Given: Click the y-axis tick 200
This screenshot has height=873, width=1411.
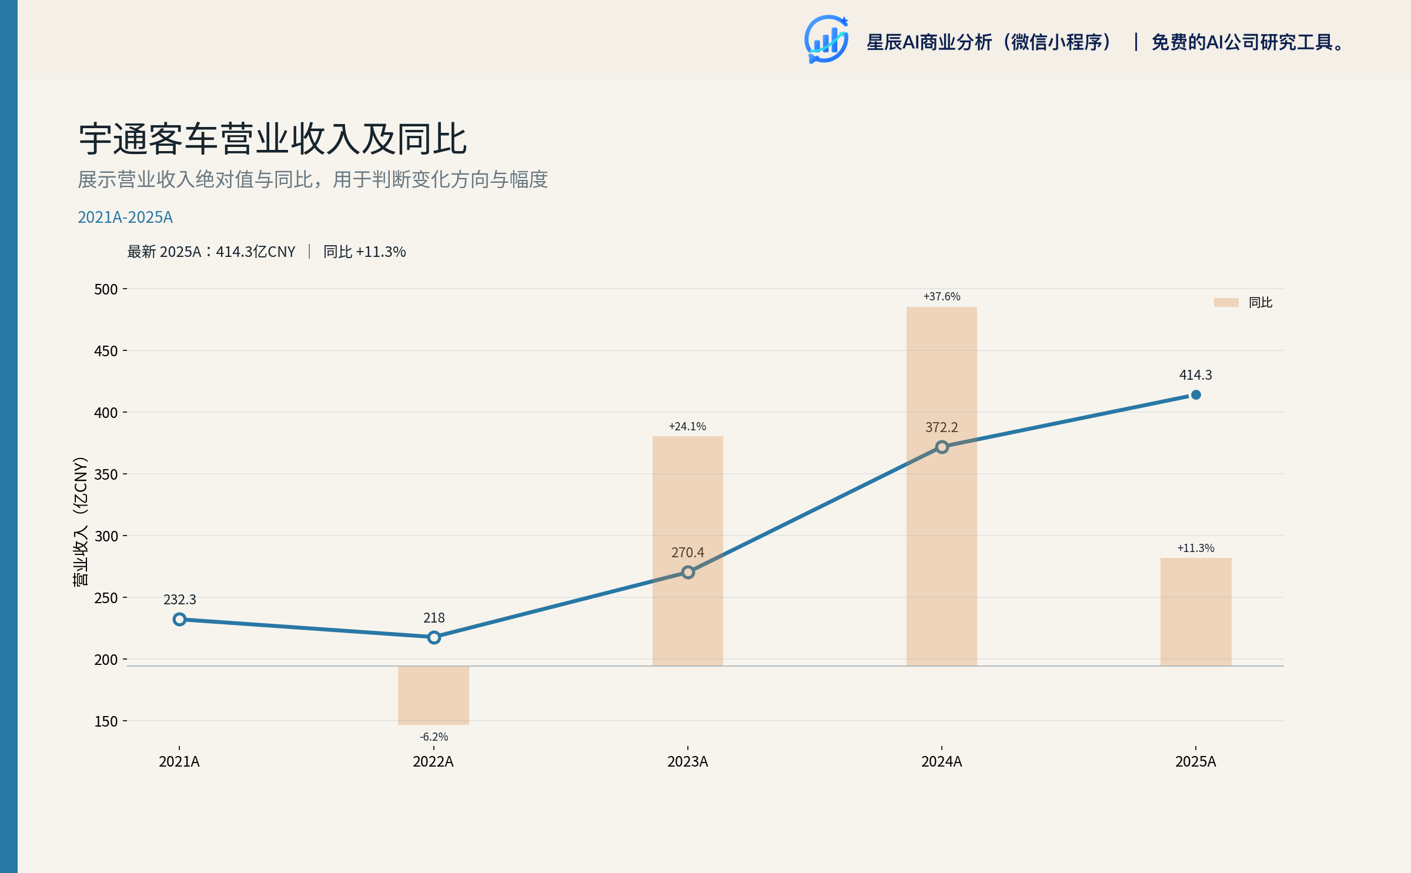Looking at the screenshot, I should tap(106, 660).
